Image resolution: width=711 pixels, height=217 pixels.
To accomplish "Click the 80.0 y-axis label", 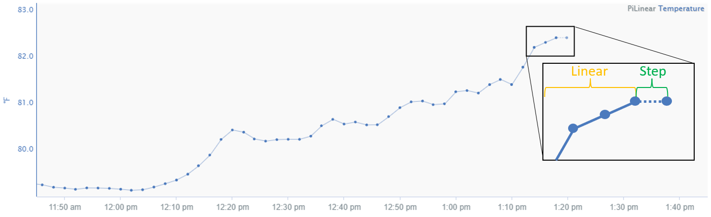I will pos(25,149).
